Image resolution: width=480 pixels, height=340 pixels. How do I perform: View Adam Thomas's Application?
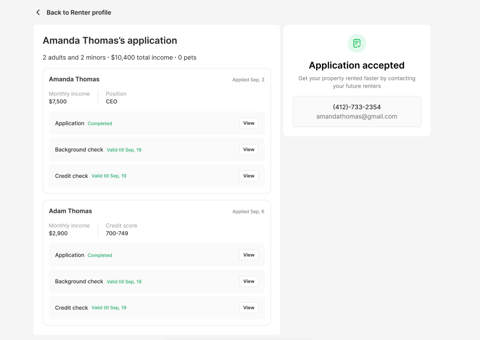(249, 255)
